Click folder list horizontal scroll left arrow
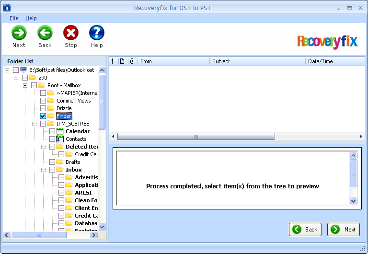 pyautogui.click(x=7, y=235)
